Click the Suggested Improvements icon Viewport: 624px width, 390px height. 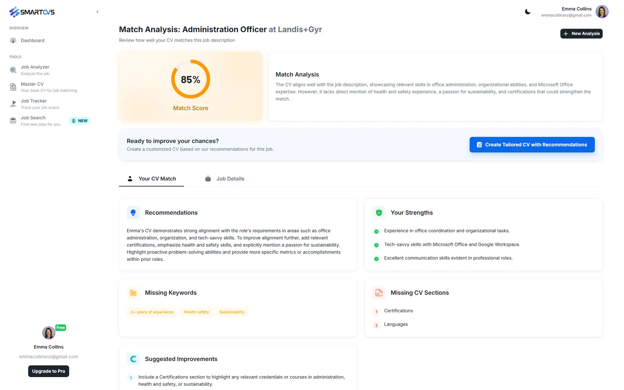click(133, 359)
